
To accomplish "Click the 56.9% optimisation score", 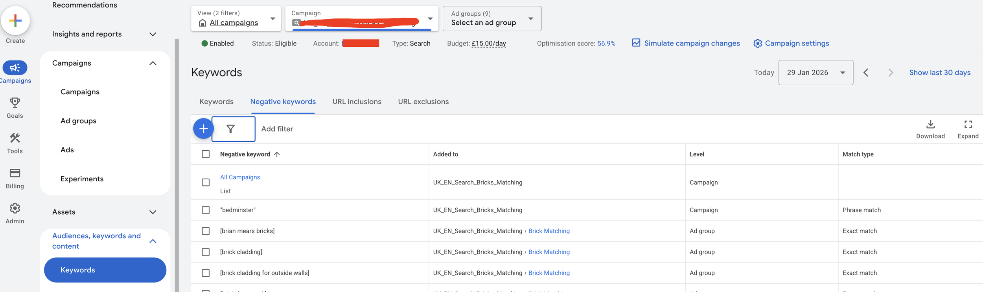I will coord(606,44).
